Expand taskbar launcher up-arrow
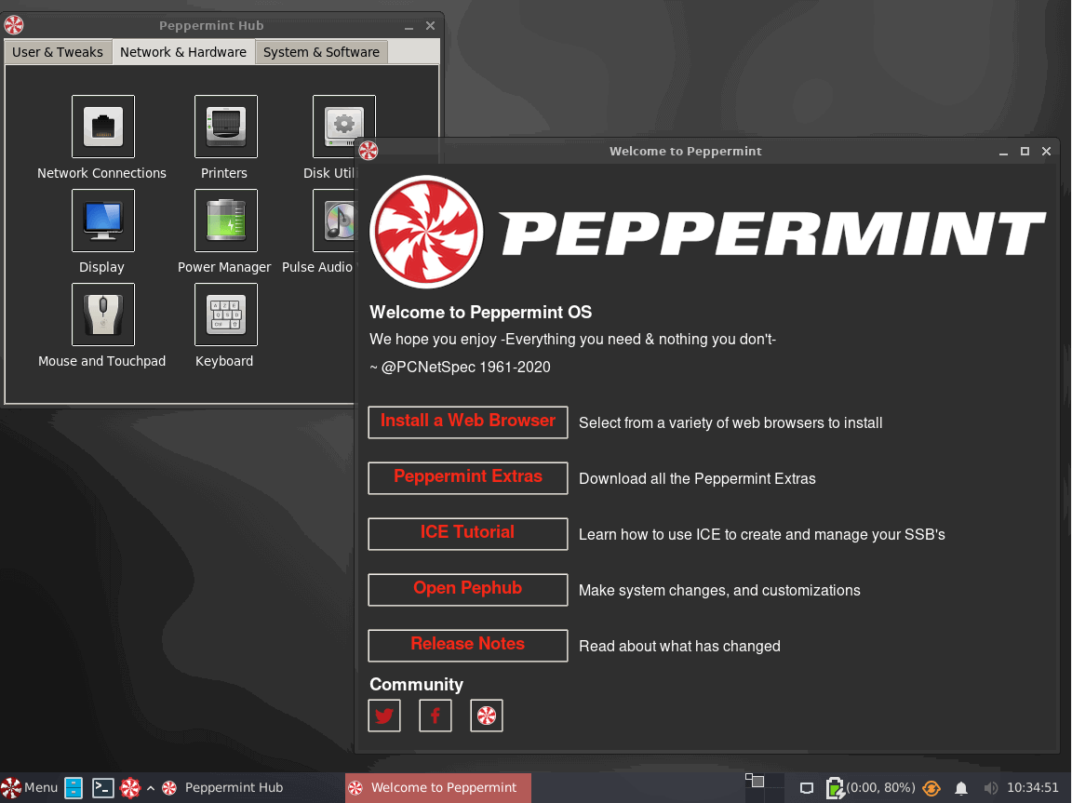The height and width of the screenshot is (803, 1072). pos(151,788)
